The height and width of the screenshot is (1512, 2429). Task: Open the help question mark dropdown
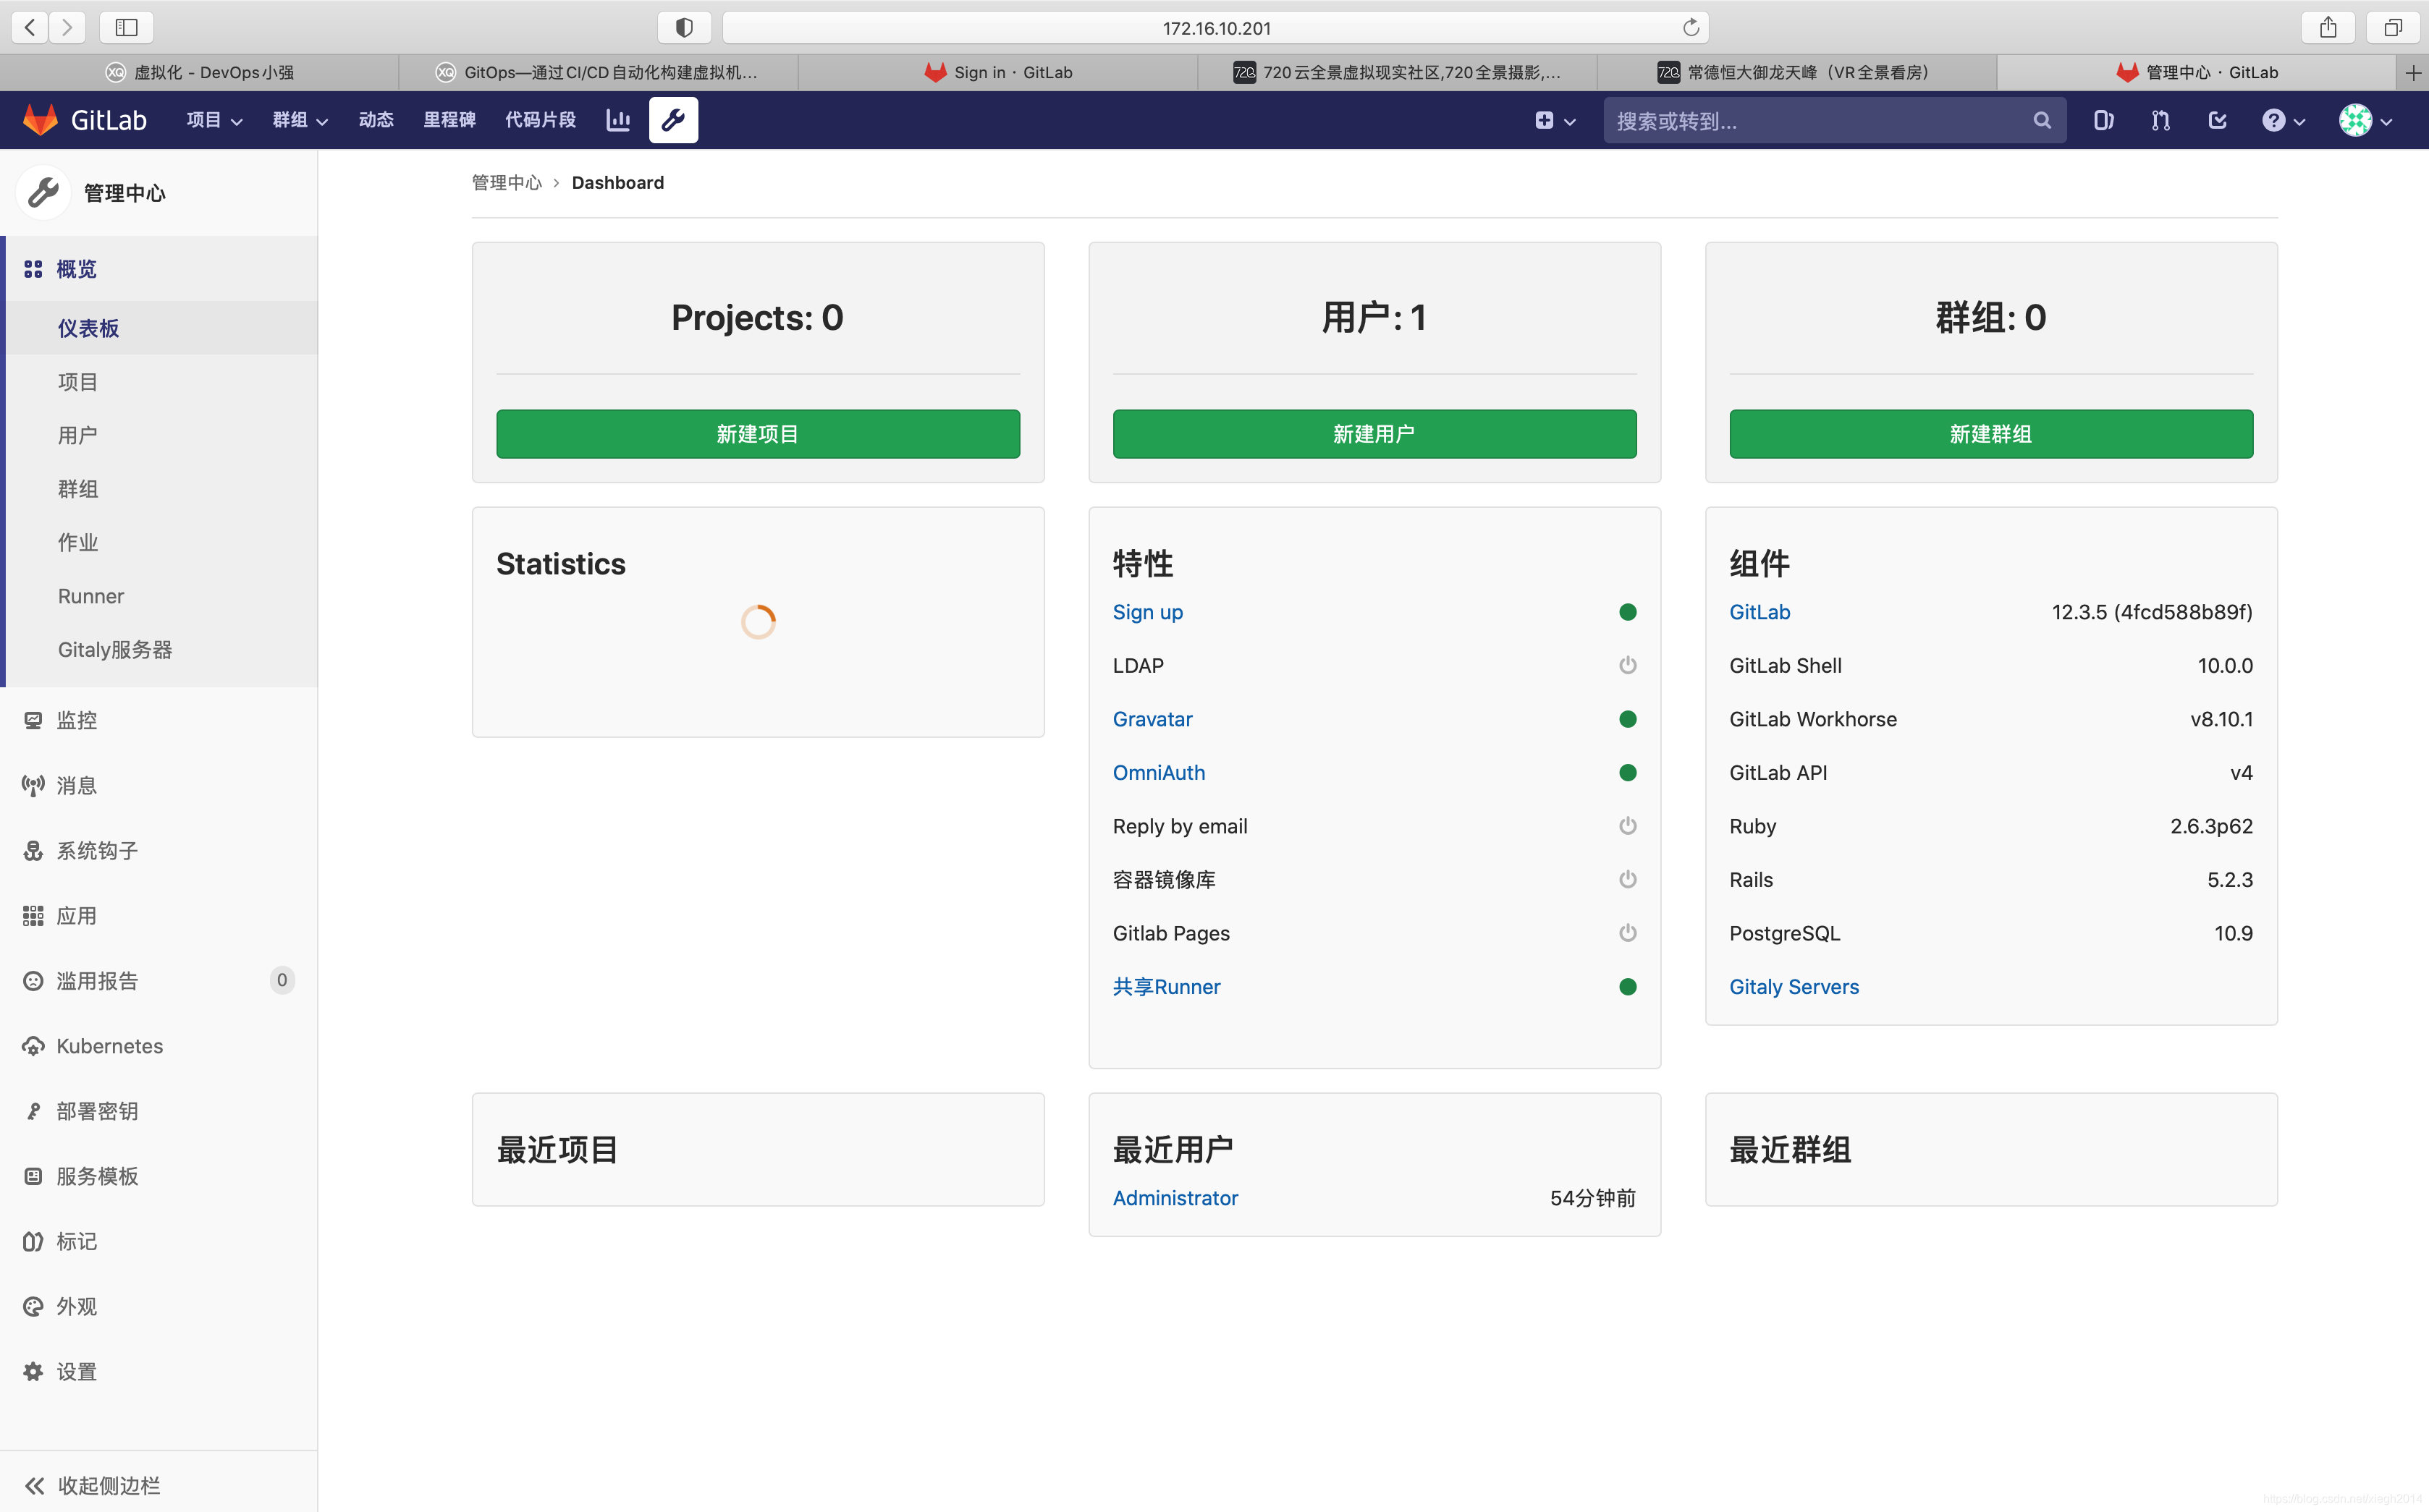click(x=2283, y=120)
